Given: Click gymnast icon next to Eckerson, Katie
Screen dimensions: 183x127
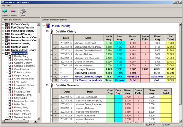Looking at the screenshot, I should (12, 72).
